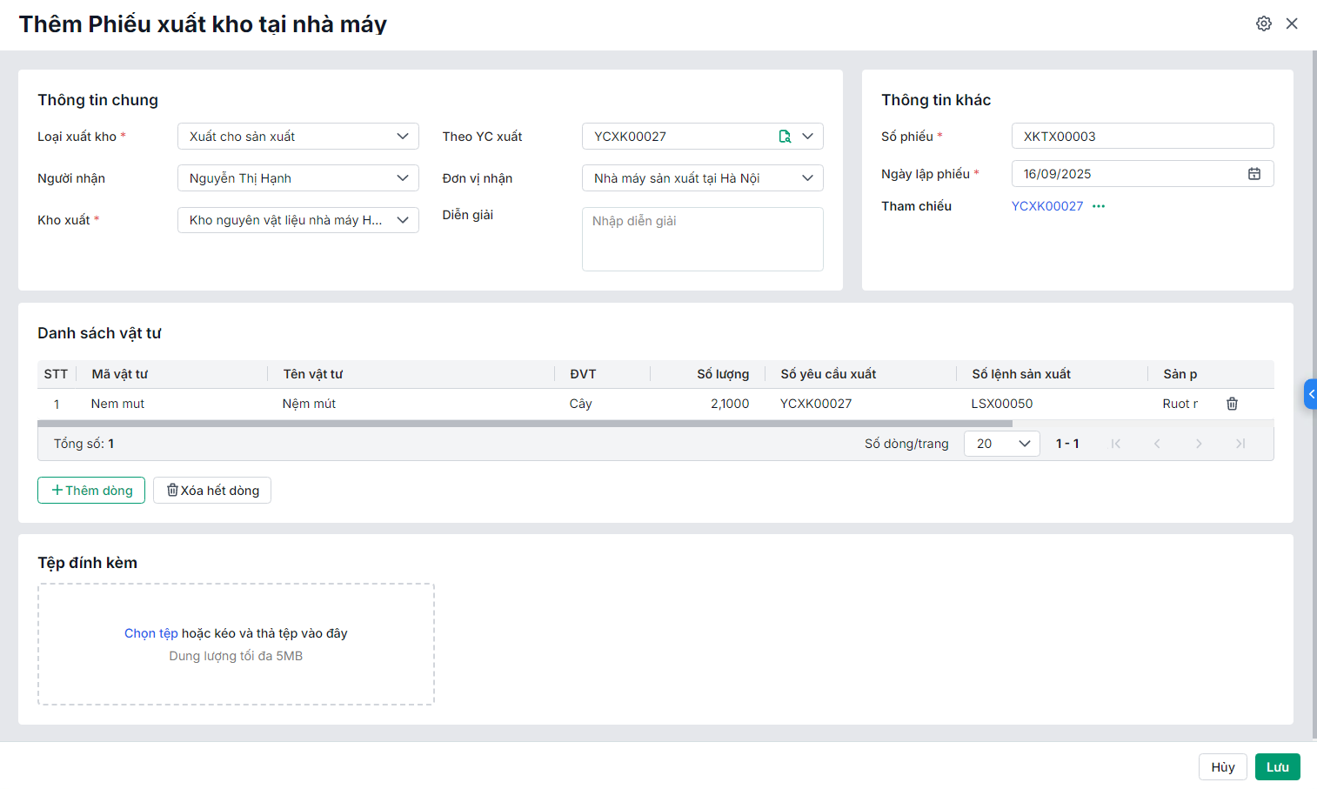The image size is (1317, 789).
Task: Open calendar picker for Ngày lập phiếu
Action: 1253,174
